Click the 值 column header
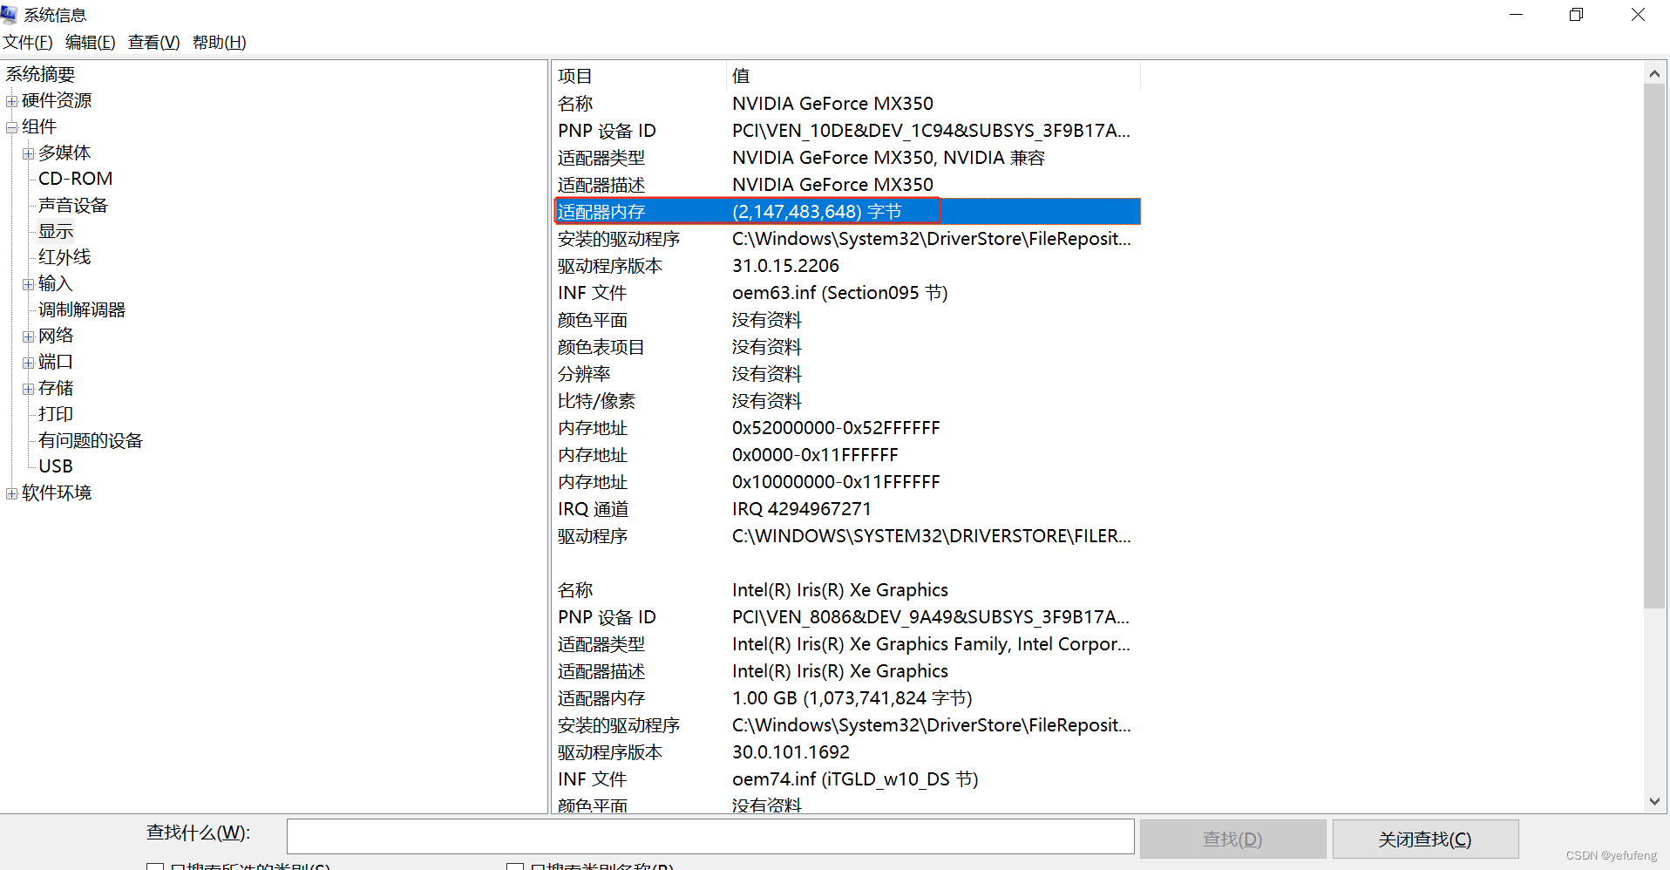Viewport: 1670px width, 870px height. pos(933,76)
